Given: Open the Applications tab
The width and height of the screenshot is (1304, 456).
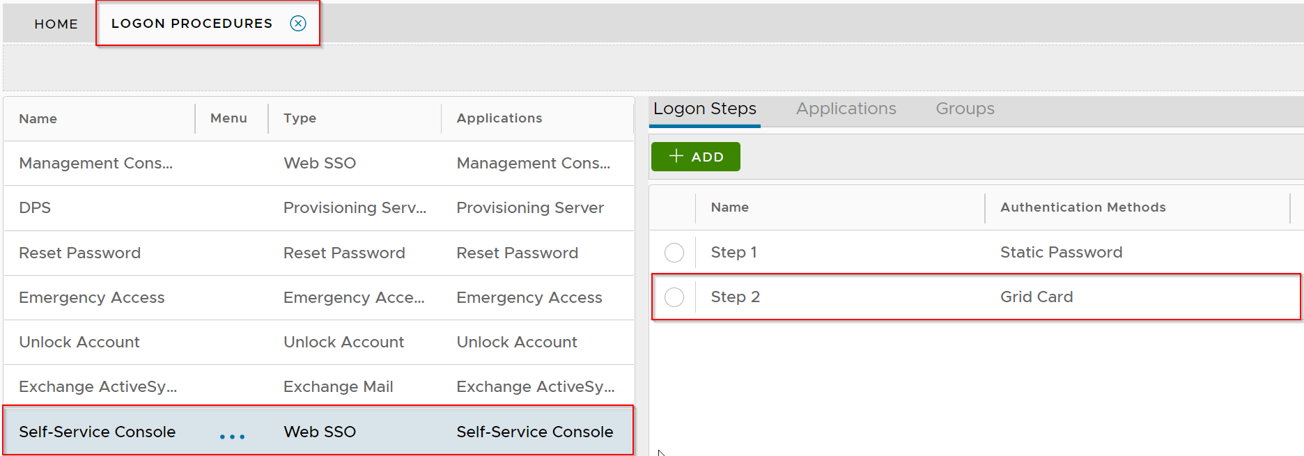Looking at the screenshot, I should point(846,109).
